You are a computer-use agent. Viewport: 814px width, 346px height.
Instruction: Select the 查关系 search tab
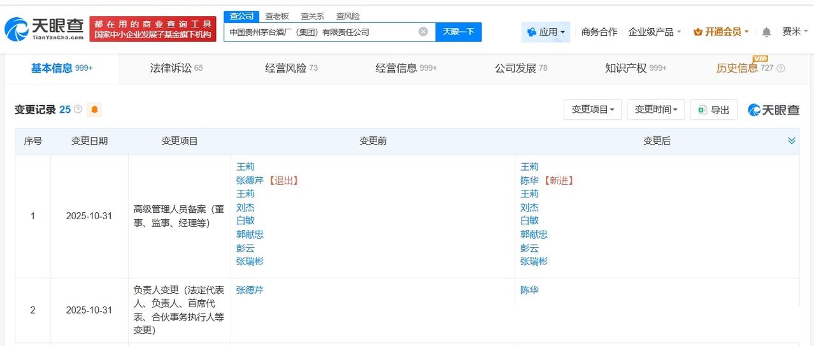click(313, 16)
